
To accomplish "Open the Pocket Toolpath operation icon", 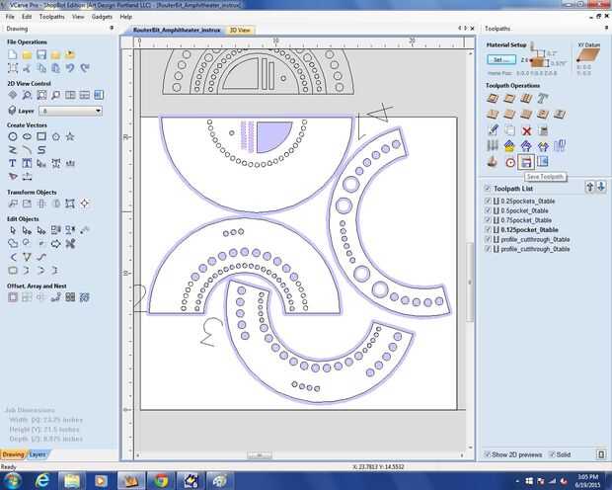I will [509, 99].
